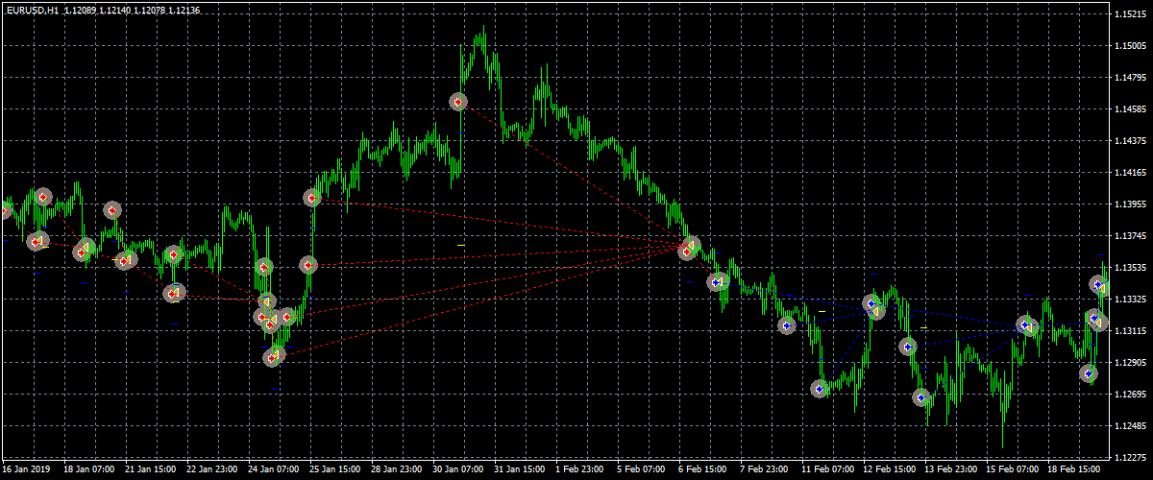Click the 1.13955 price axis label
Image resolution: width=1153 pixels, height=480 pixels.
pos(1131,204)
